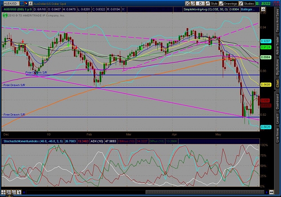The width and height of the screenshot is (281, 197).
Task: Open the Live News side tab
Action: [277, 134]
